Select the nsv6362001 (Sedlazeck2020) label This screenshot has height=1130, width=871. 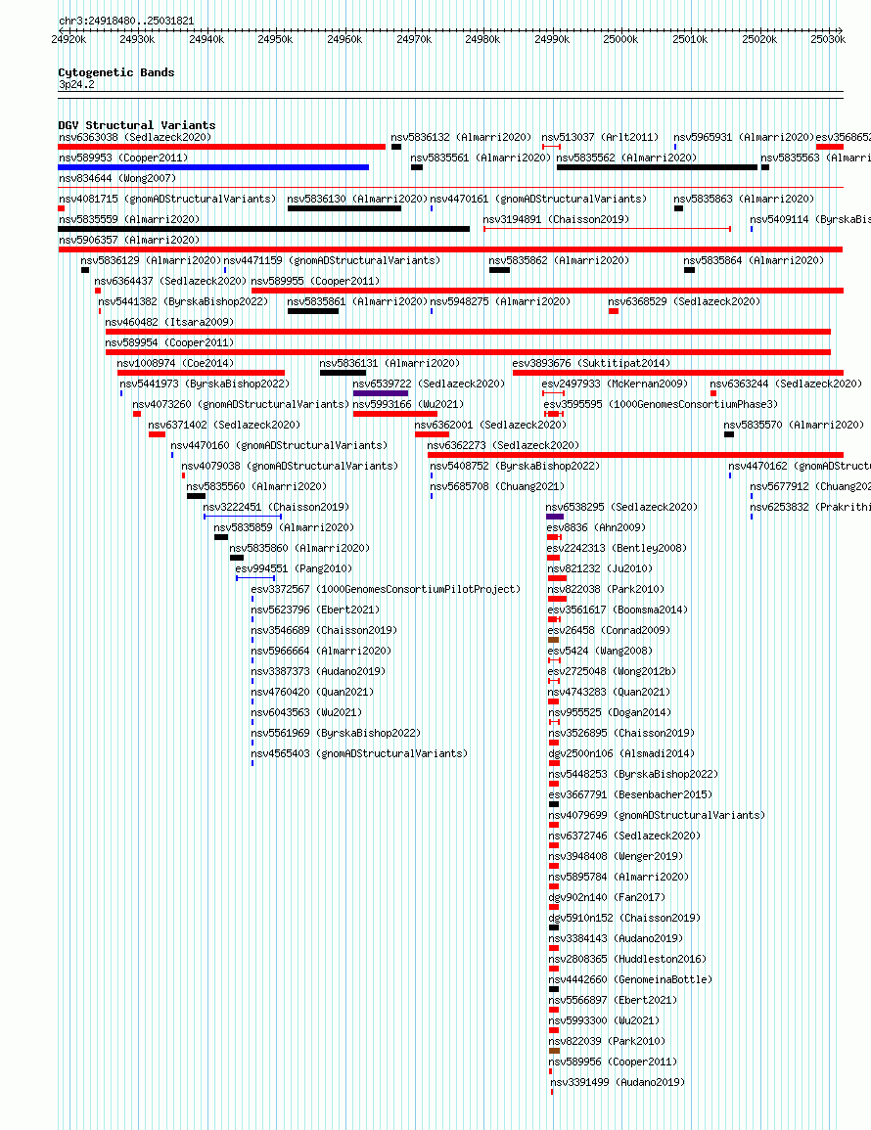click(490, 425)
